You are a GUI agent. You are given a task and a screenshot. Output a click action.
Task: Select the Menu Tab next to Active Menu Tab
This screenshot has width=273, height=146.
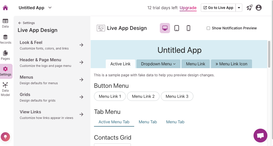tap(148, 122)
